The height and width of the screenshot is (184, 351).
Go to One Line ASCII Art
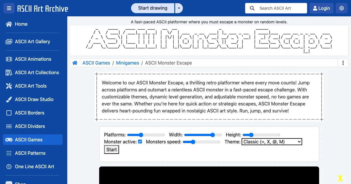(x=35, y=166)
